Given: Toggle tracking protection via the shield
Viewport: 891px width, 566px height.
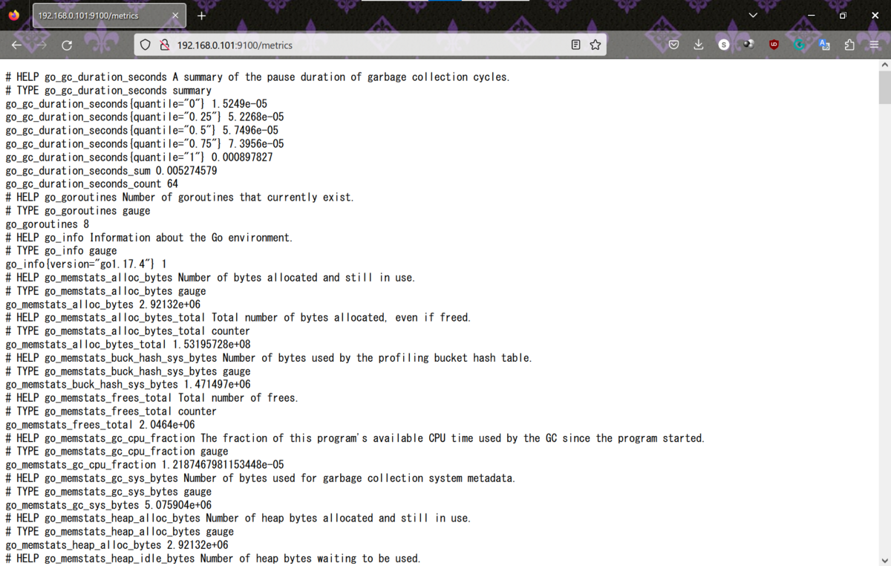Looking at the screenshot, I should [x=145, y=45].
